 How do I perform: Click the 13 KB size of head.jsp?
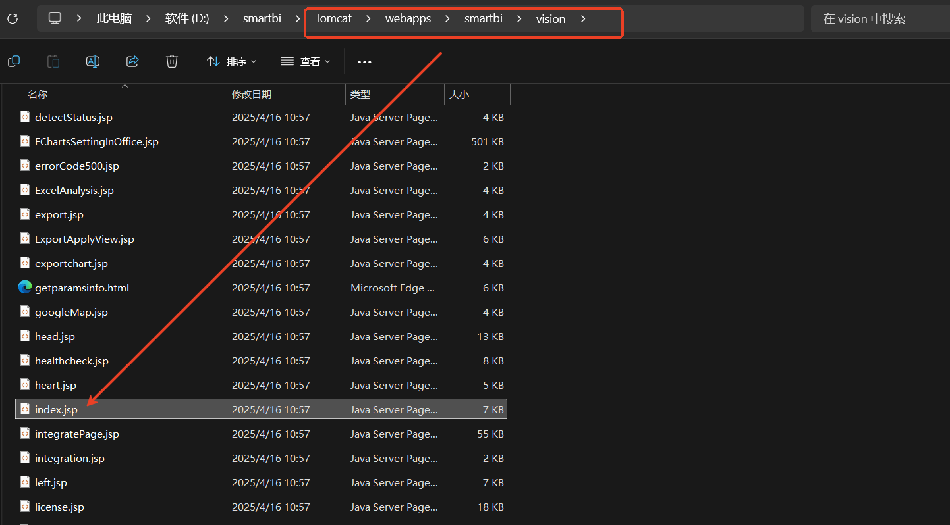click(x=490, y=336)
